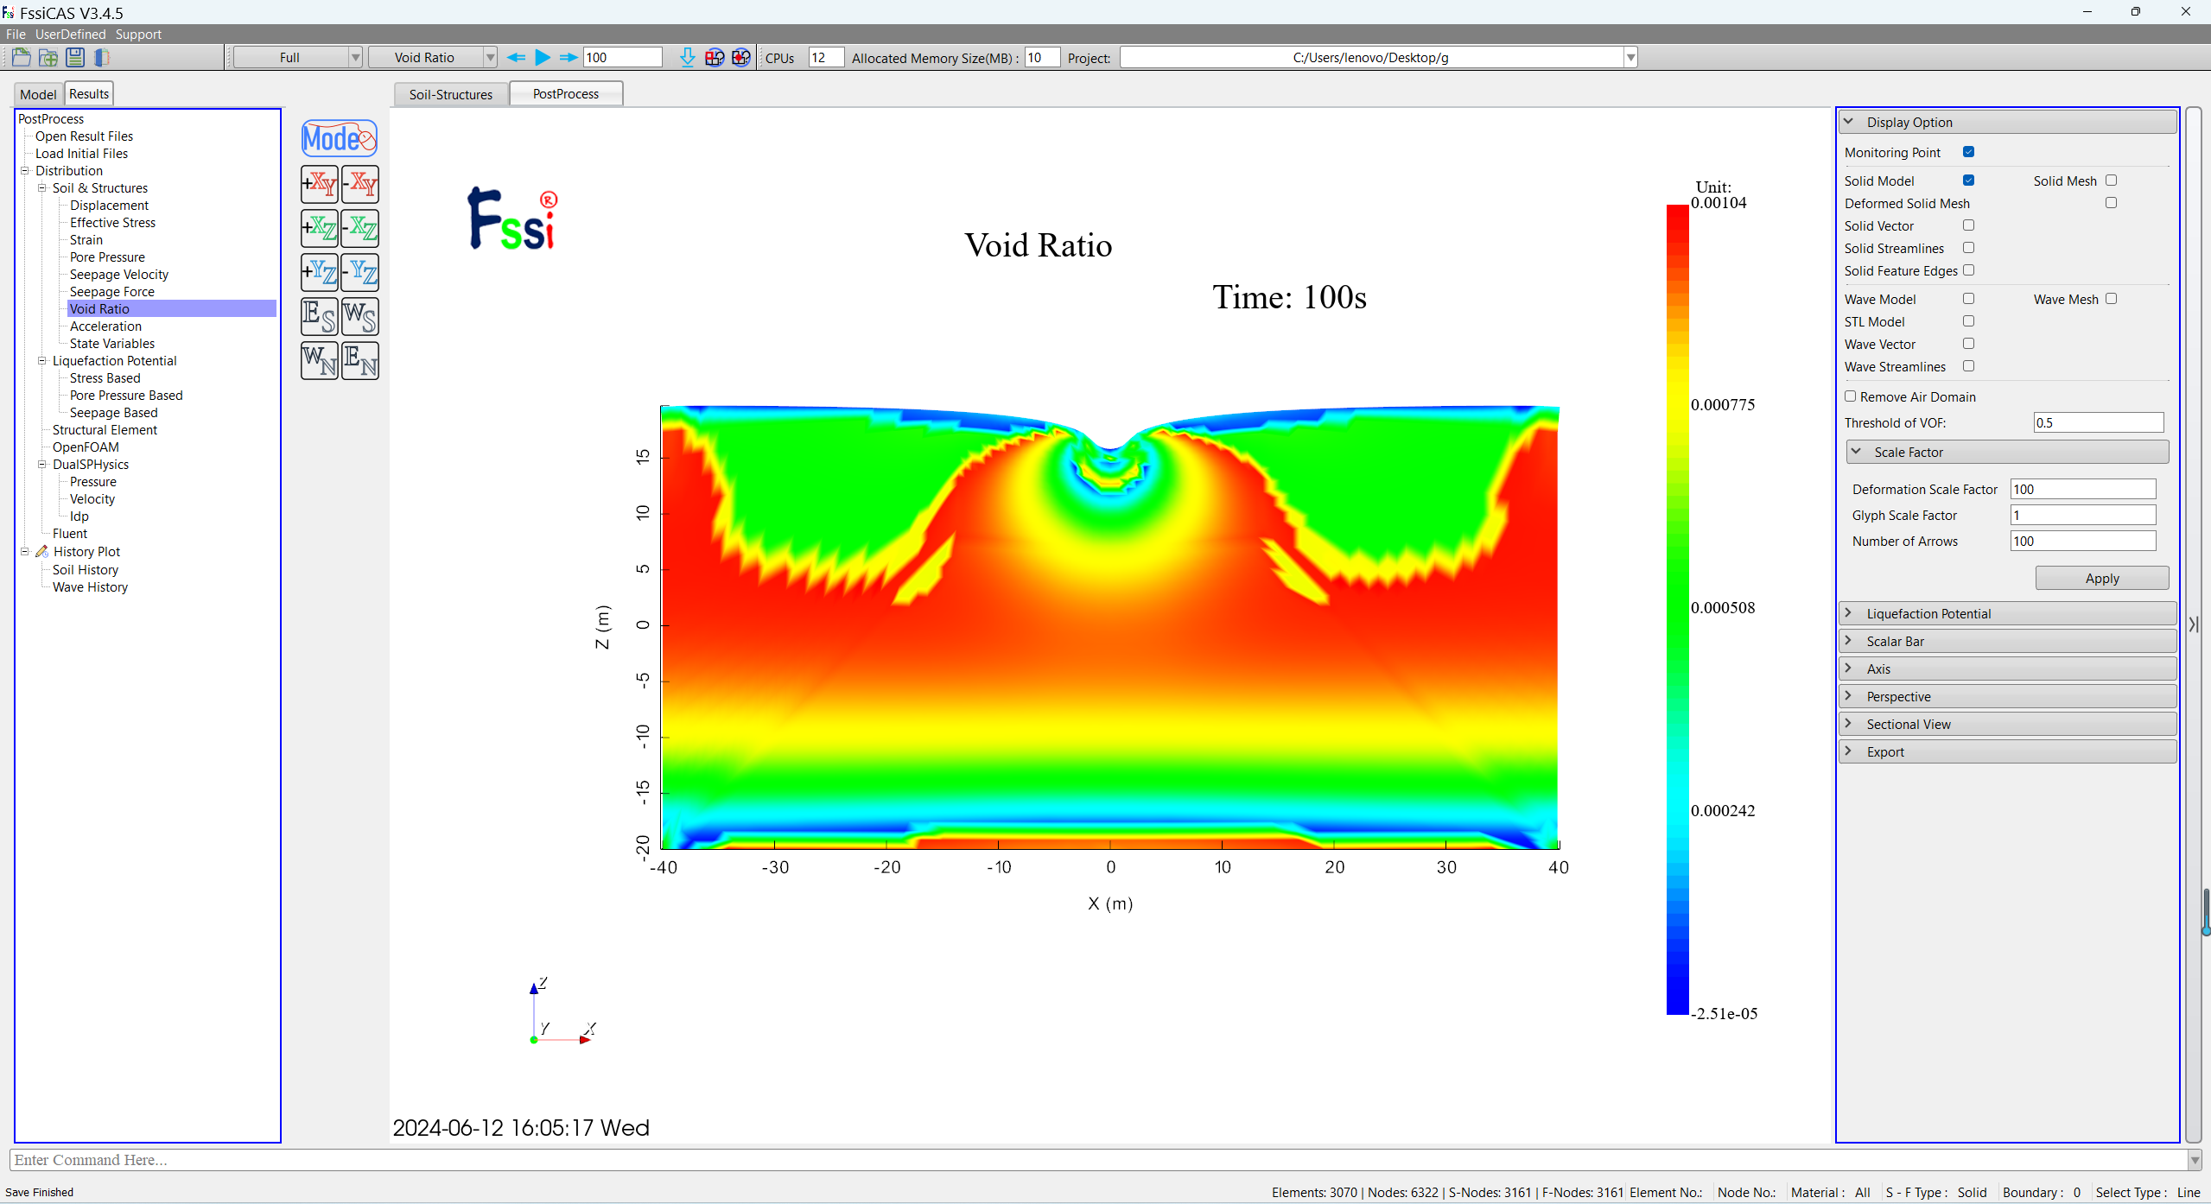Screen dimensions: 2211x1204
Task: Switch to WN isometric view
Action: [x=320, y=360]
